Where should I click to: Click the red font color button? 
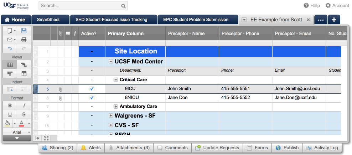pyautogui.click(x=22, y=123)
